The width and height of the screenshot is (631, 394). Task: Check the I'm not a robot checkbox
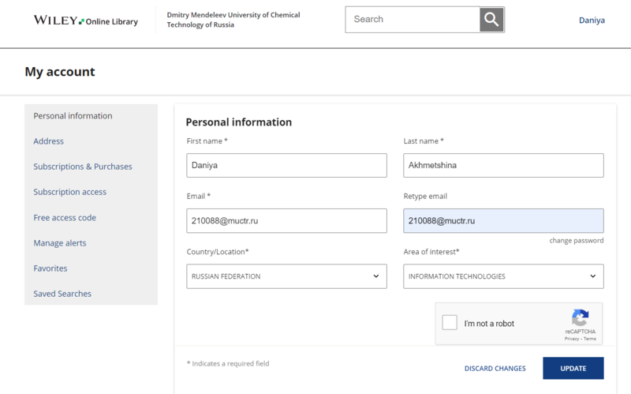(x=450, y=323)
